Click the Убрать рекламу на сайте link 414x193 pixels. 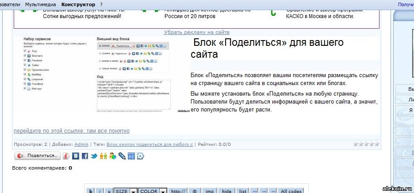[x=197, y=32]
